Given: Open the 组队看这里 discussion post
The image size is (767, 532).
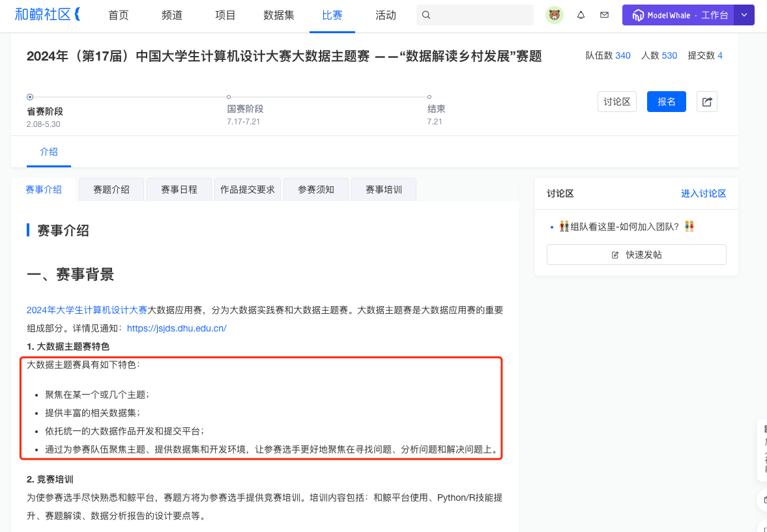Looking at the screenshot, I should (x=627, y=227).
